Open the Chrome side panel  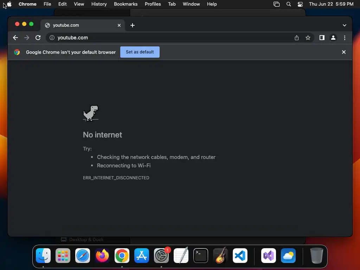click(322, 38)
